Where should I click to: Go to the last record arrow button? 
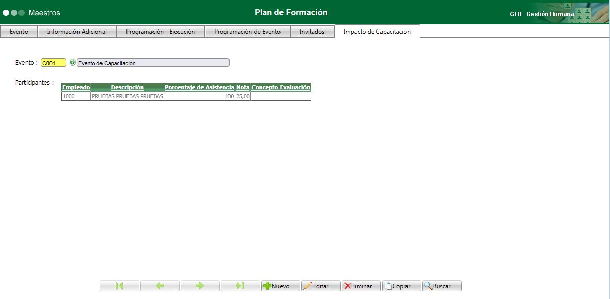pyautogui.click(x=240, y=286)
